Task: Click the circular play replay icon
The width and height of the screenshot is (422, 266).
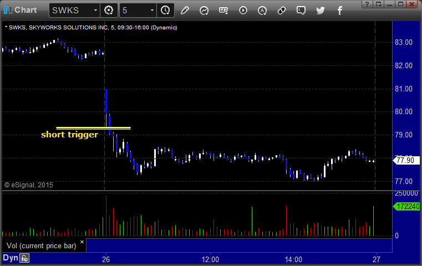Action: (x=243, y=11)
